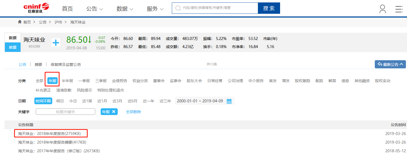Choose 时间不限 date filter
Screen dimensions: 407x155
pos(43,101)
